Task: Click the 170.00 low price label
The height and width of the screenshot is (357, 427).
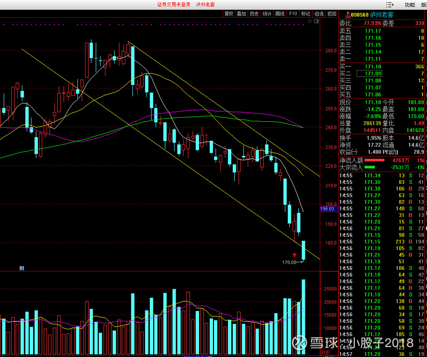Action: (289, 262)
